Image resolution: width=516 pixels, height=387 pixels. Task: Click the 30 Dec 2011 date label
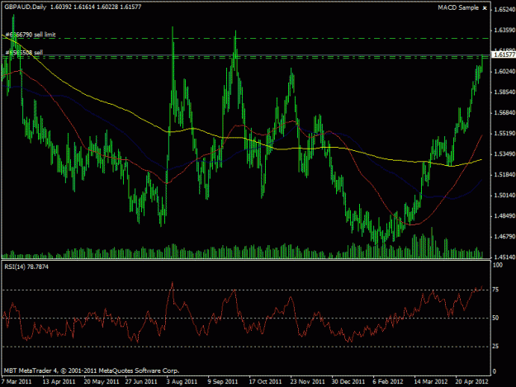click(348, 382)
